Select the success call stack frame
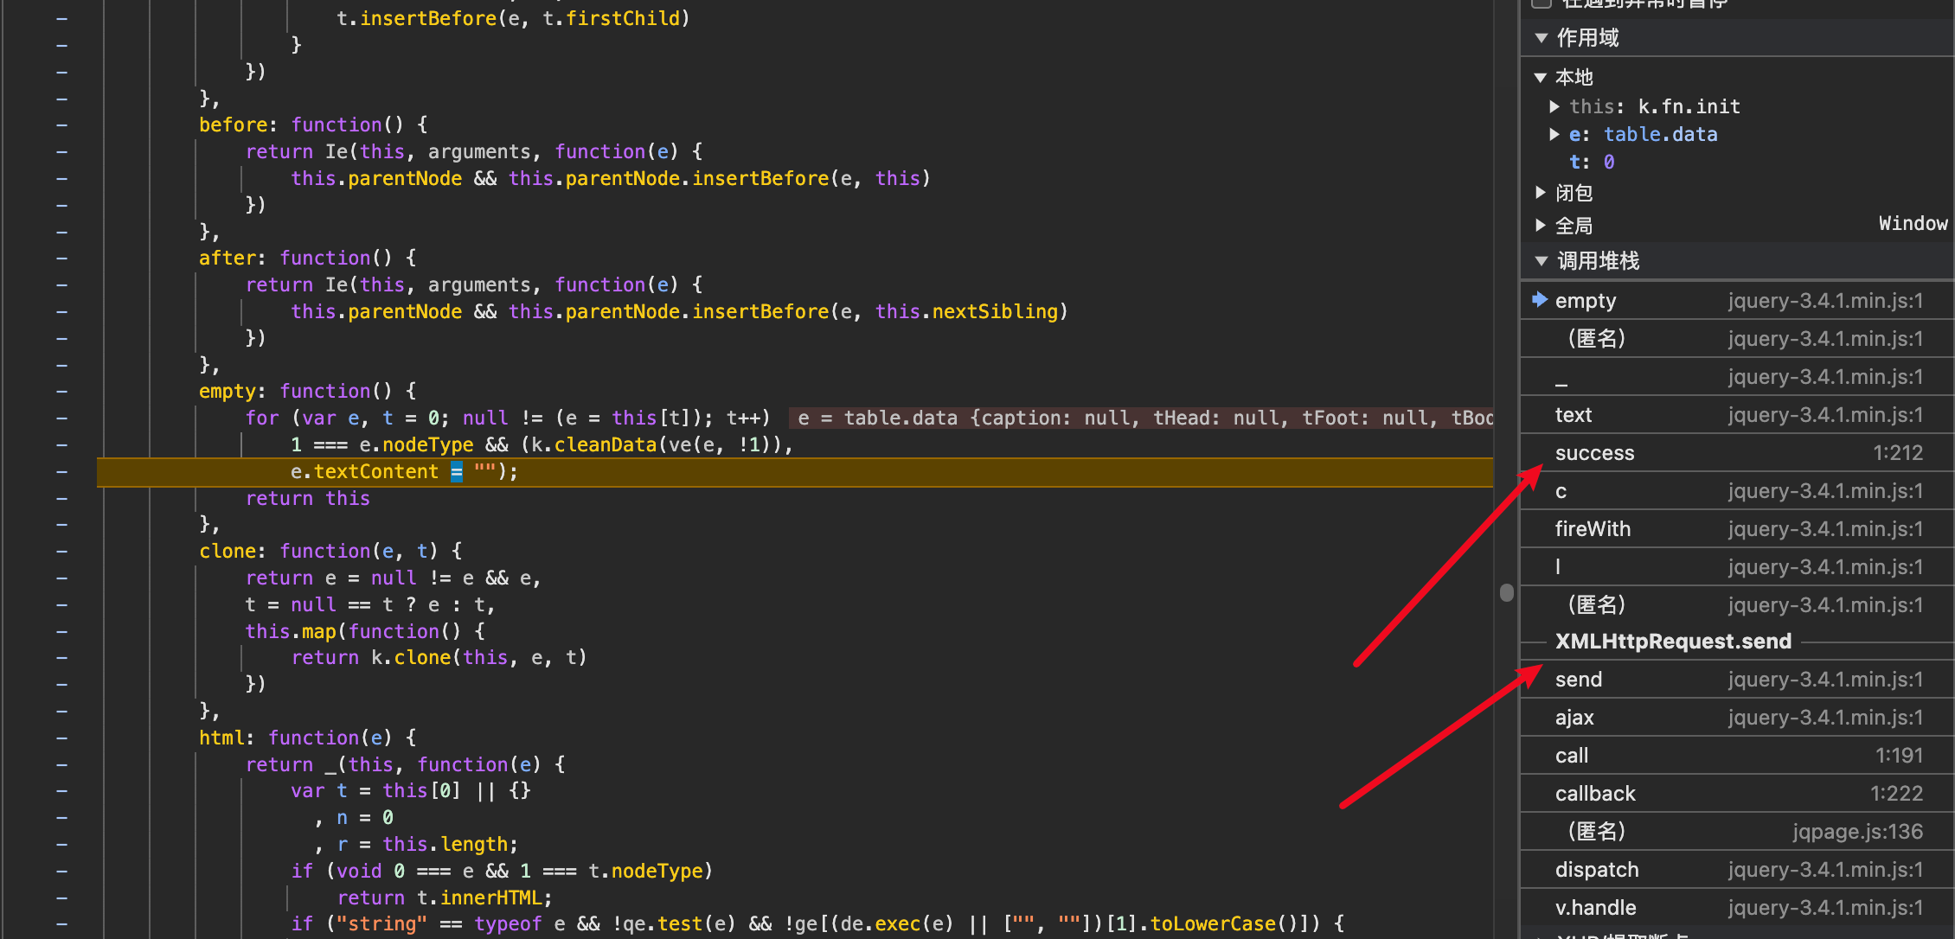Screen dimensions: 1955x939 1594,453
